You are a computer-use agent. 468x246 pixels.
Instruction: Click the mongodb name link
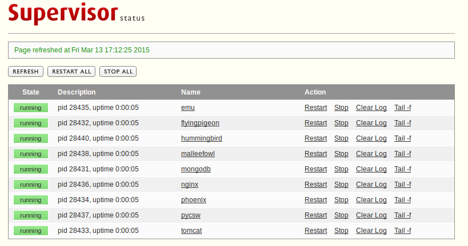[197, 169]
